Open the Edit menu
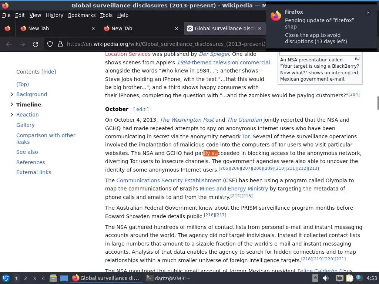379x284 pixels. 20,15
